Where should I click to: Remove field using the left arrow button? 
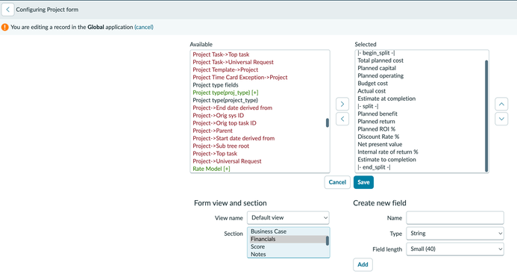(342, 119)
